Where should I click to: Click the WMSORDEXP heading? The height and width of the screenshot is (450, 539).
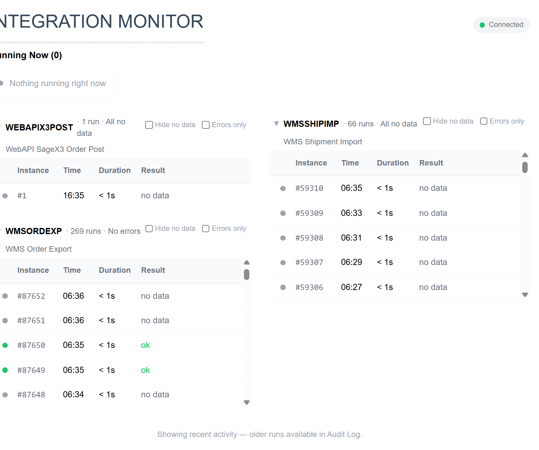34,231
